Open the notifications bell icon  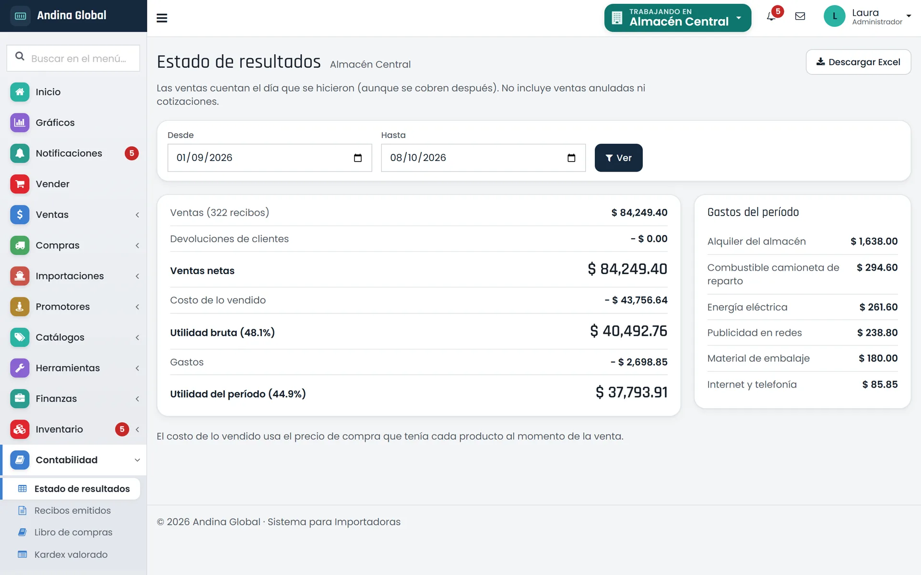(x=771, y=16)
